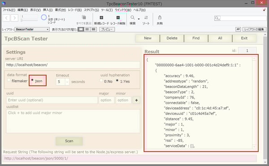269x166 pixels.
Task: Click the Sort toolbar icon
Action: (x=146, y=17)
